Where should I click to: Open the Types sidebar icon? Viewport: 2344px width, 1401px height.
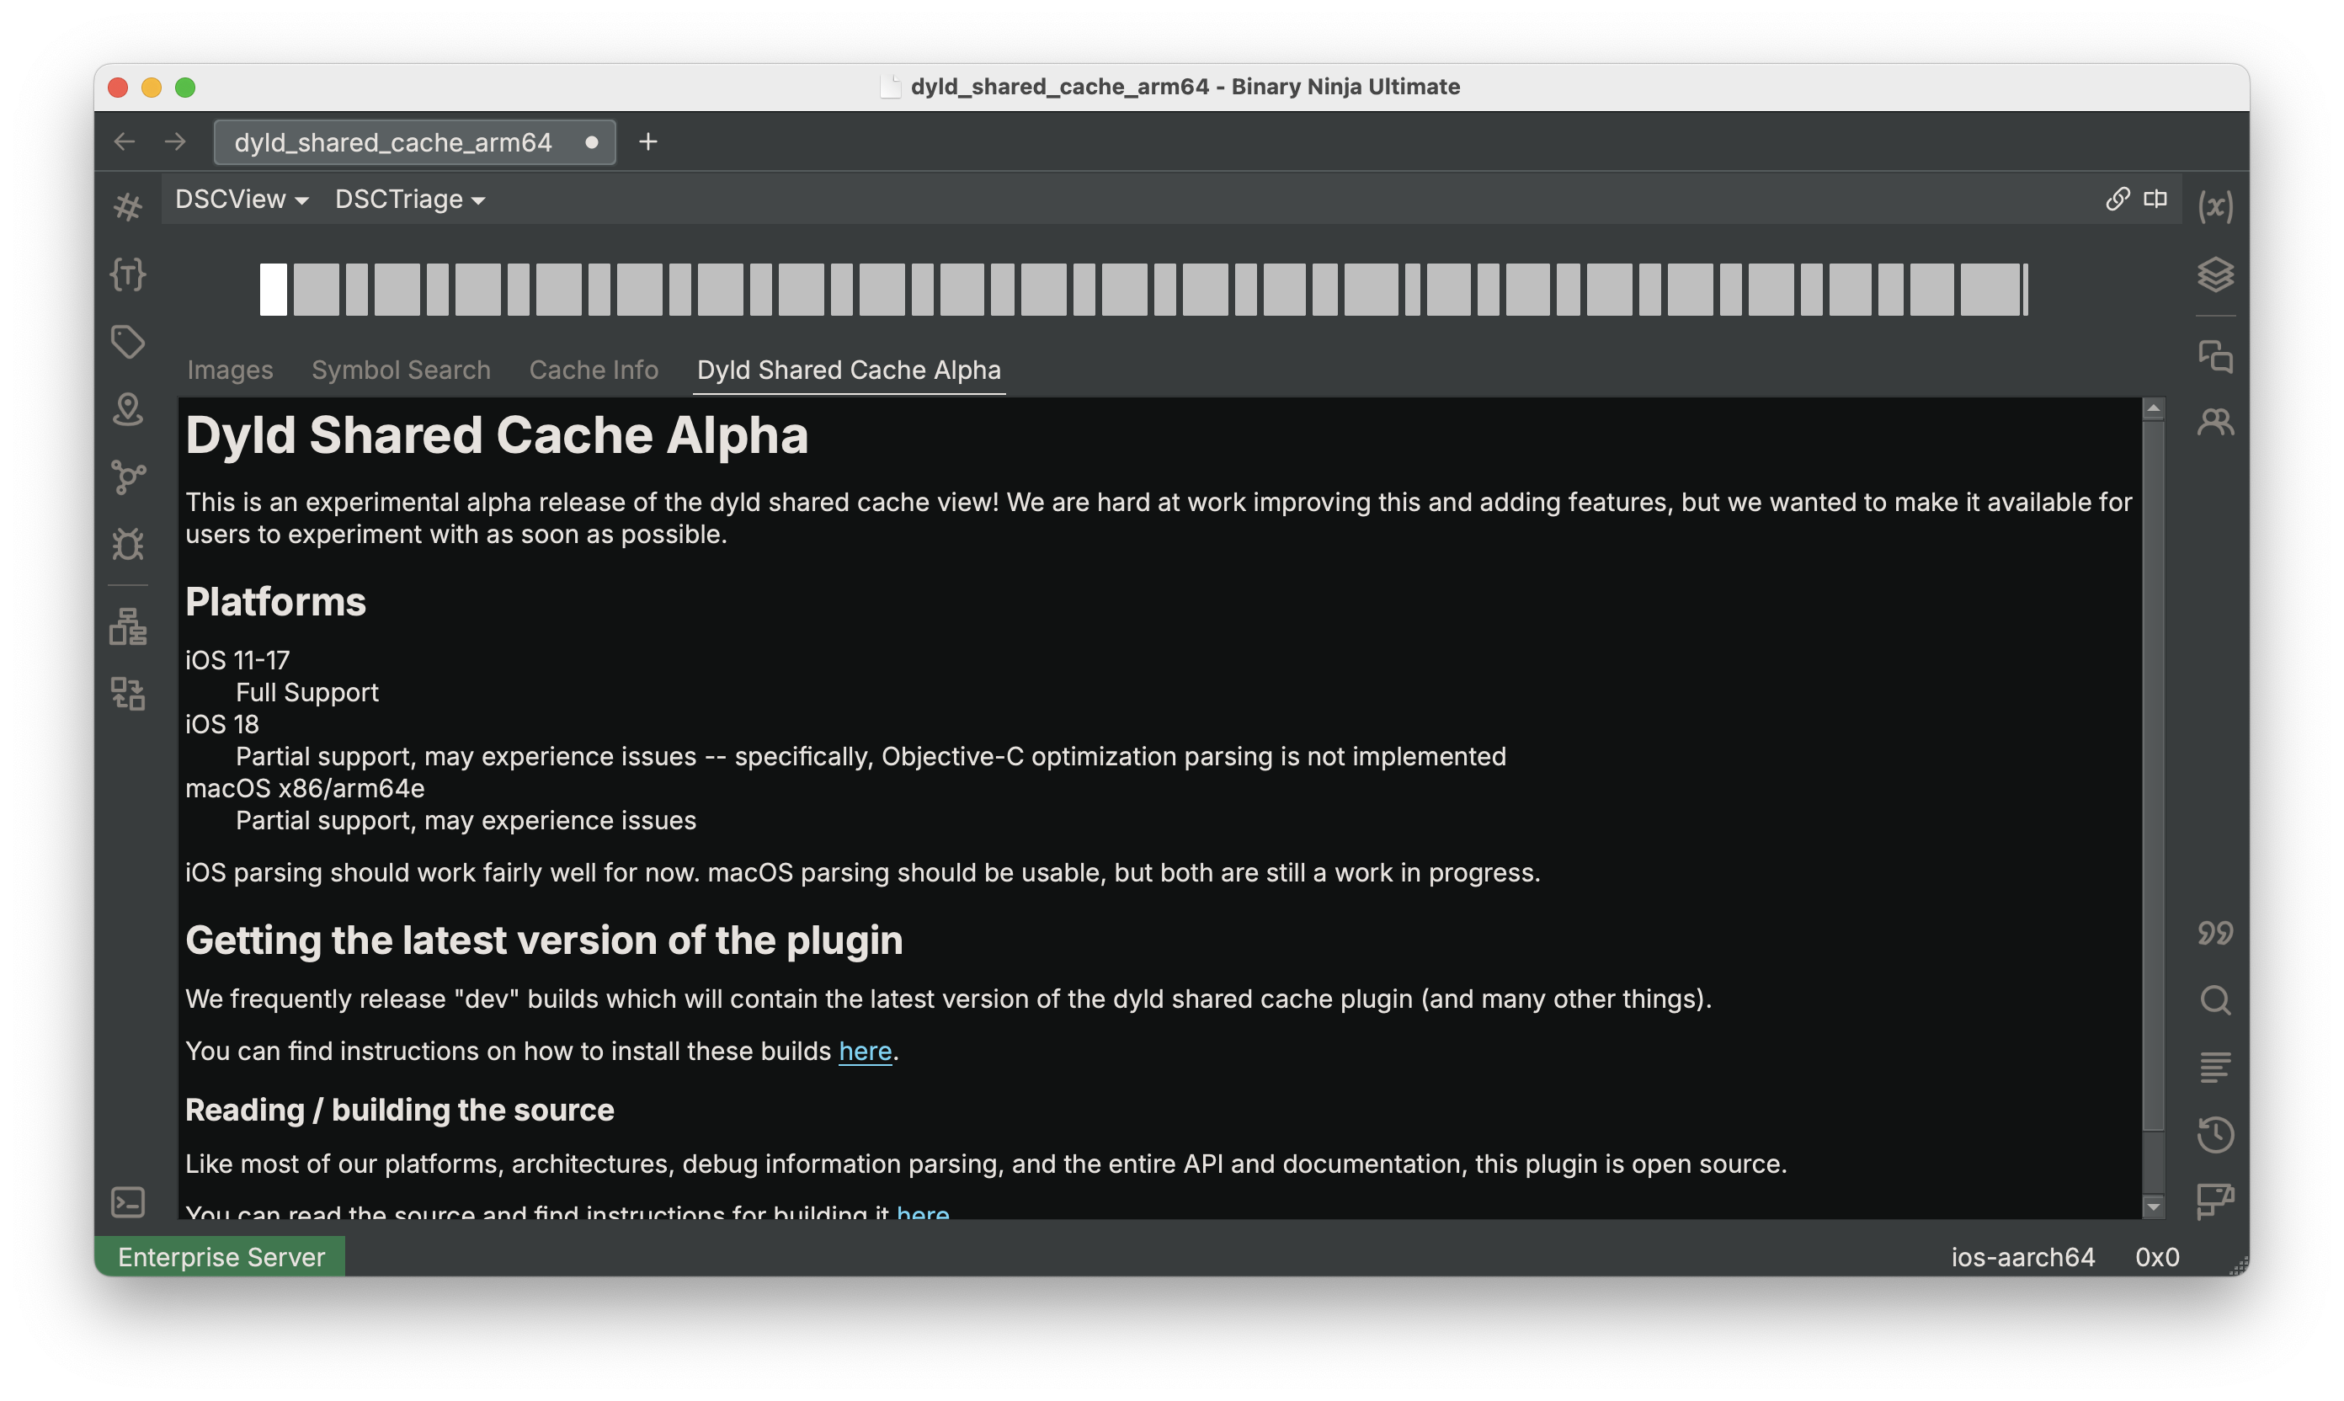point(127,274)
